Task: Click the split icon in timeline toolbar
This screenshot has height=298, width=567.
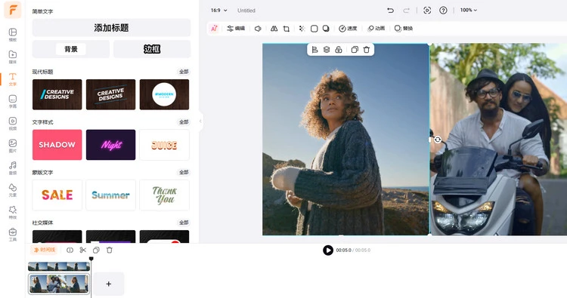Action: click(70, 250)
